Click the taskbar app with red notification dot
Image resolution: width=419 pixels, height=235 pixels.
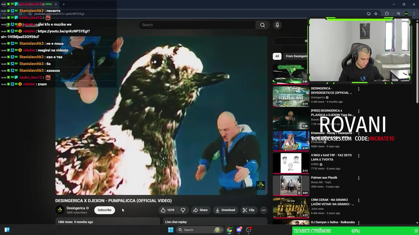tap(248, 230)
